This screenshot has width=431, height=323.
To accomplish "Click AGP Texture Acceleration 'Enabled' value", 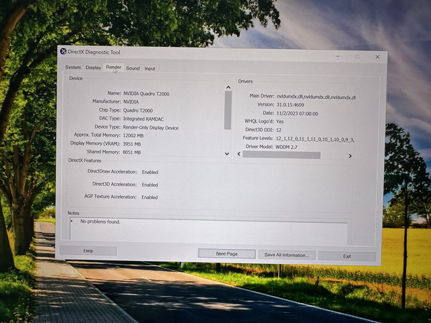I will 150,197.
